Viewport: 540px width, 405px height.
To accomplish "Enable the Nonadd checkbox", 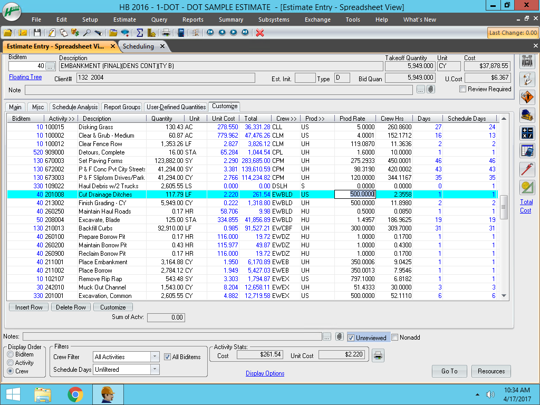I will [394, 337].
